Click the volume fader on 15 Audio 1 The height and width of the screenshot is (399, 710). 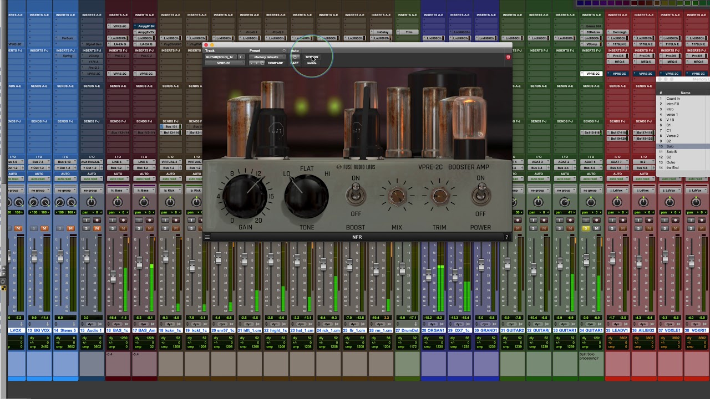pyautogui.click(x=87, y=257)
